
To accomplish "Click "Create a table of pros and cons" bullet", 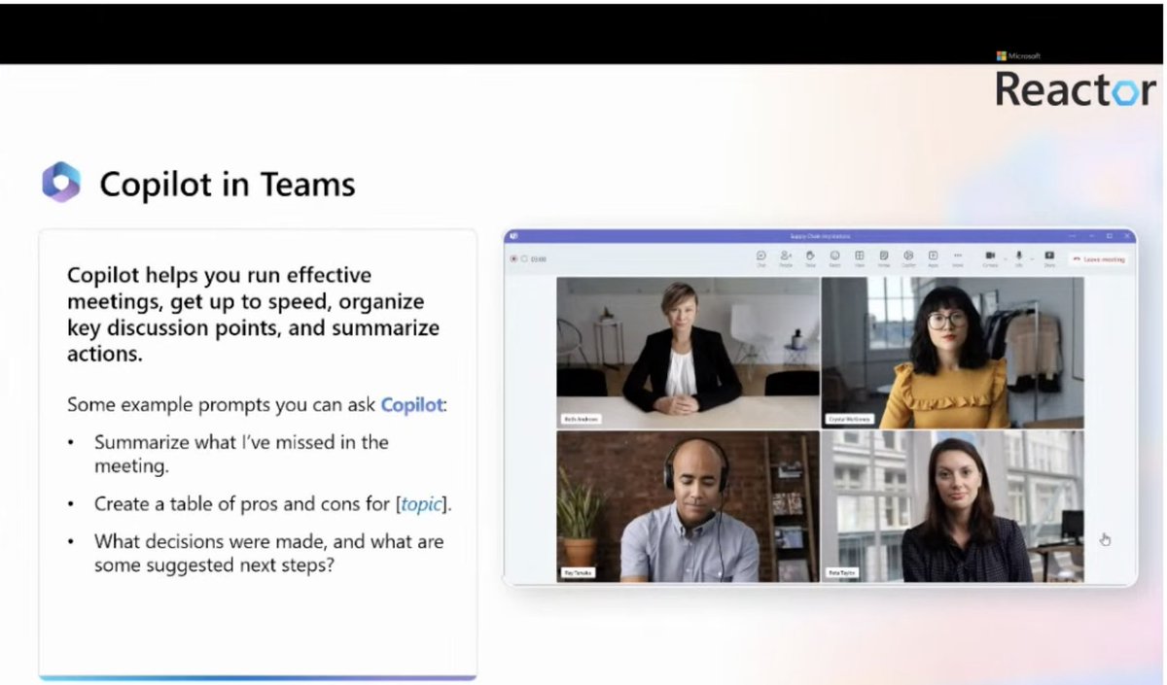I will [x=272, y=503].
